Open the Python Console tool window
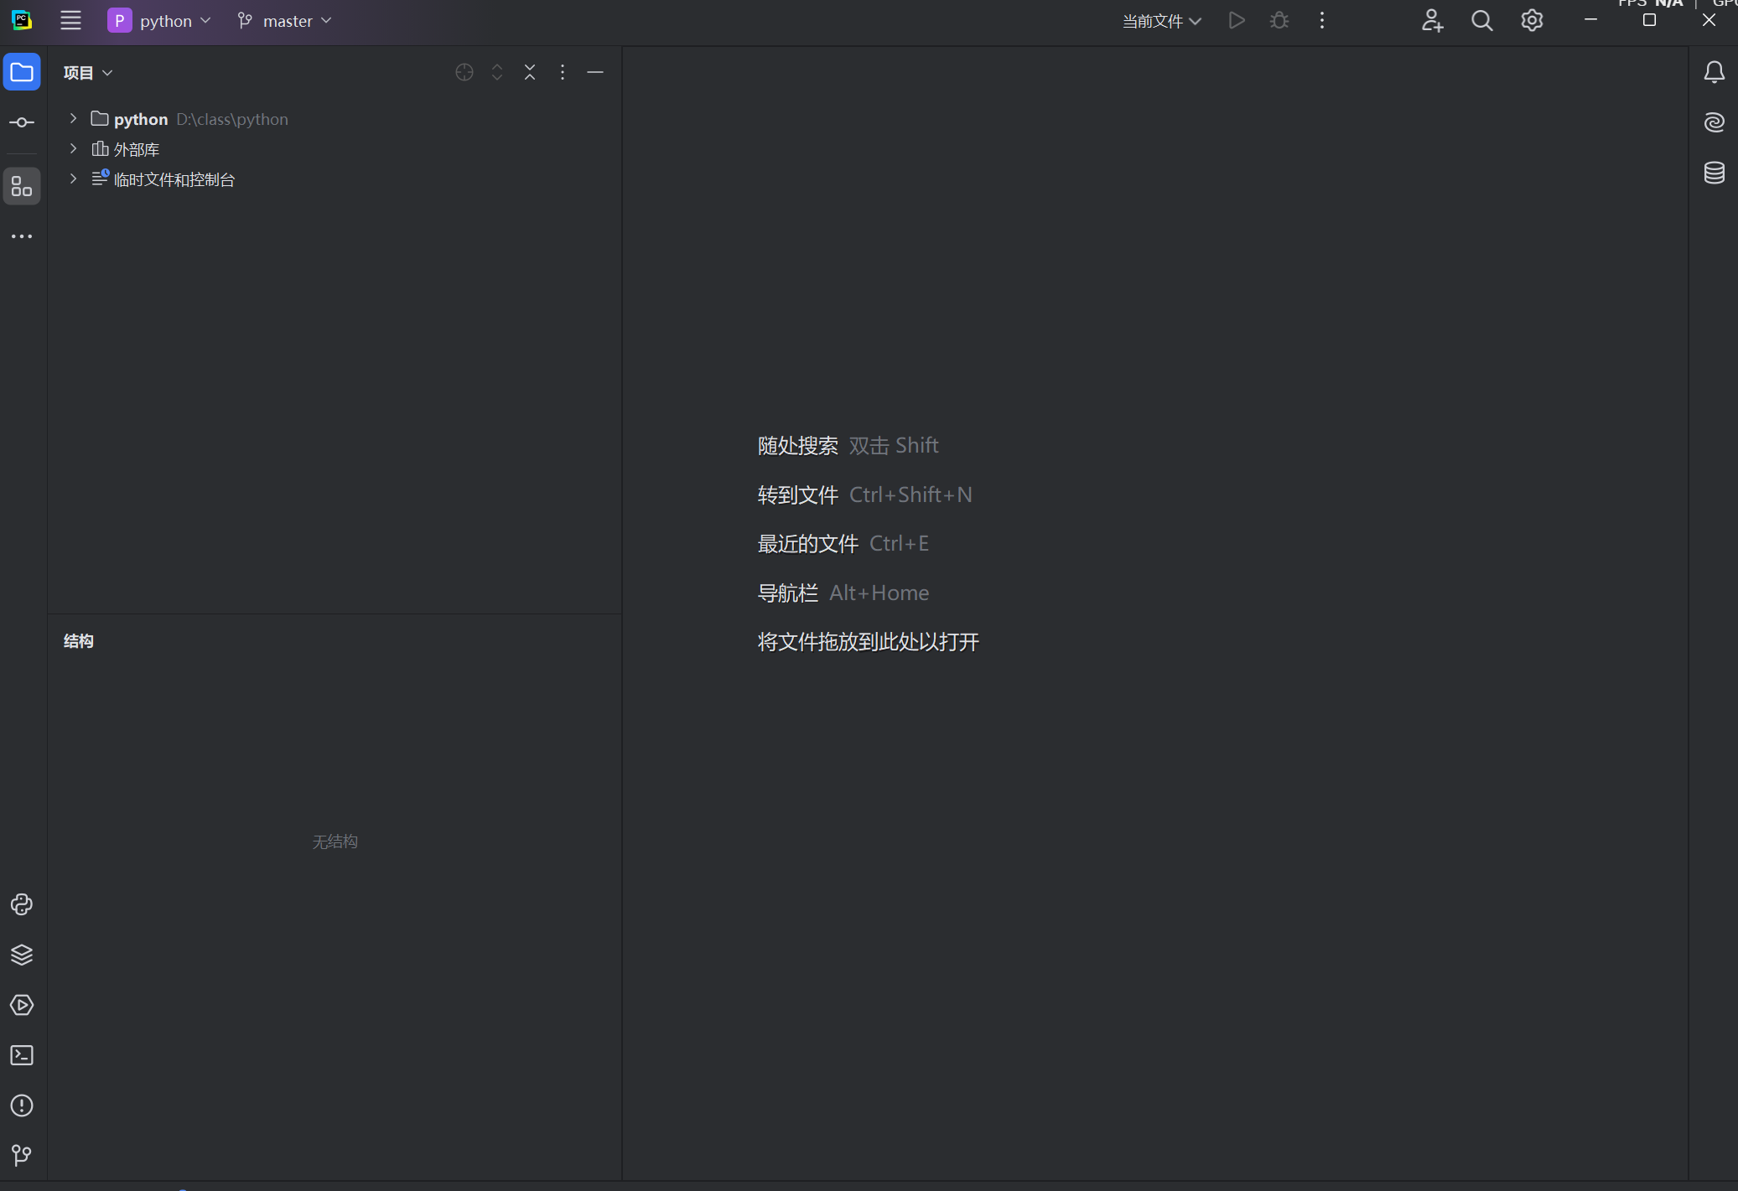 click(x=22, y=904)
